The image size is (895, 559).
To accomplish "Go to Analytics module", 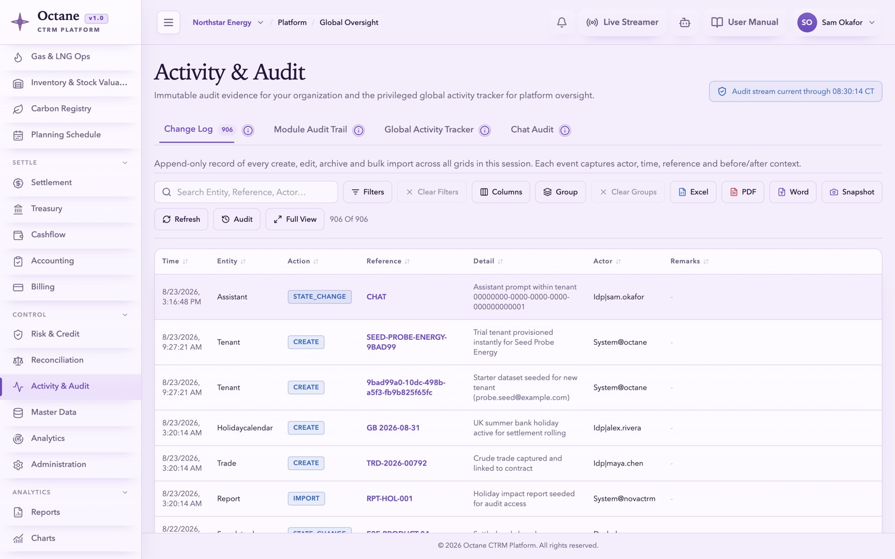I will click(70, 438).
